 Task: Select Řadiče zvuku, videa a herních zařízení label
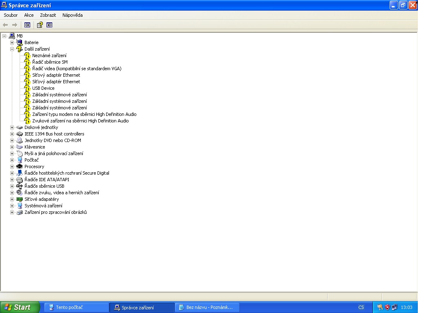(x=62, y=193)
